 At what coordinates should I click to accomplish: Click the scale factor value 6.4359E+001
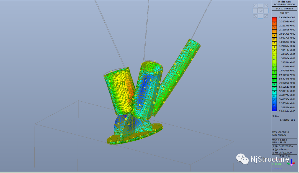(287, 120)
